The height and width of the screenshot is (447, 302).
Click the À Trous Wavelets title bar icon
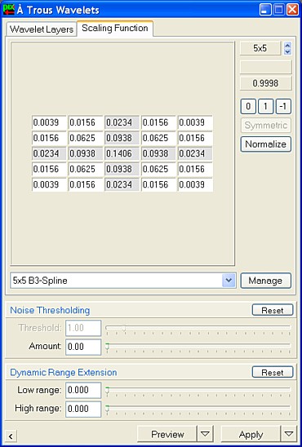pos(8,10)
